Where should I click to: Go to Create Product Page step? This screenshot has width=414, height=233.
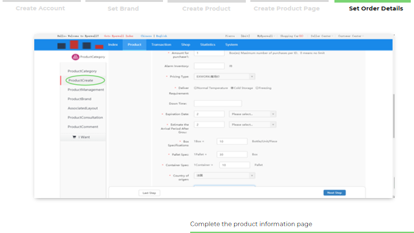(287, 8)
